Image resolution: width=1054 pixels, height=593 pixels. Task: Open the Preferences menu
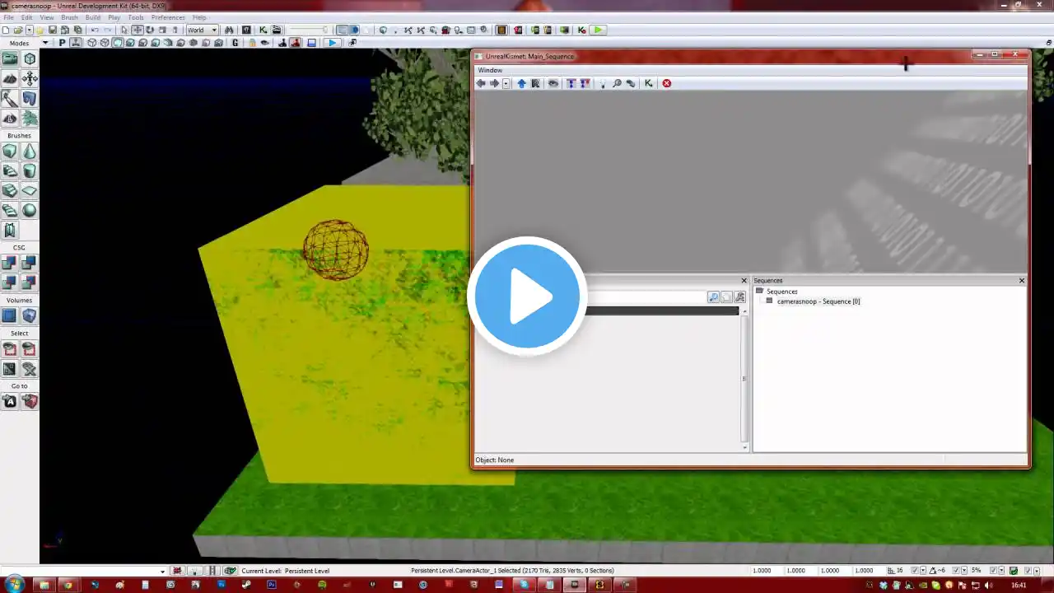click(168, 17)
